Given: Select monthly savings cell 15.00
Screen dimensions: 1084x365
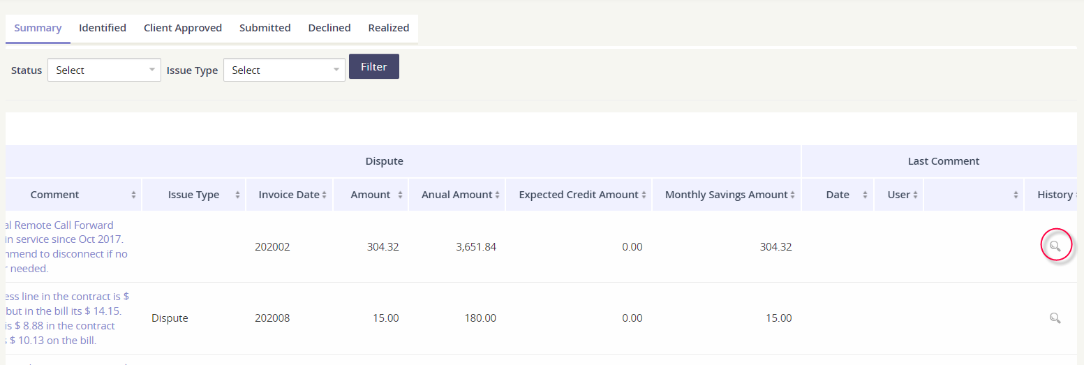Looking at the screenshot, I should click(779, 318).
